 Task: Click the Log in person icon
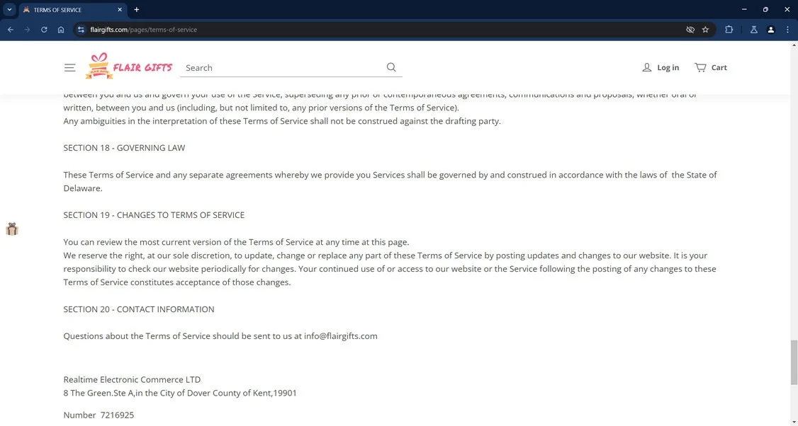(647, 67)
